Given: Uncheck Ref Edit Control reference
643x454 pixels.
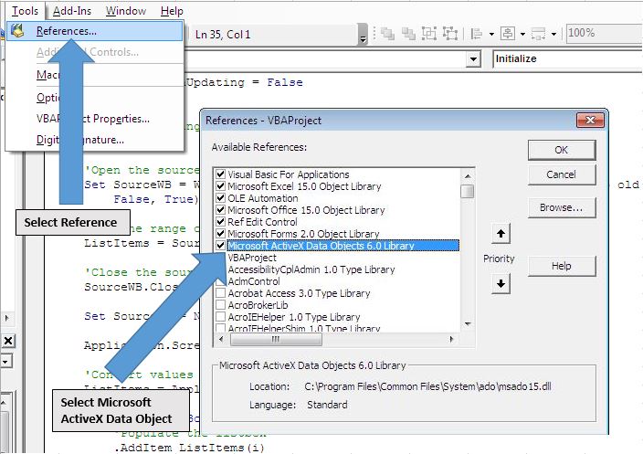Looking at the screenshot, I should tap(221, 221).
